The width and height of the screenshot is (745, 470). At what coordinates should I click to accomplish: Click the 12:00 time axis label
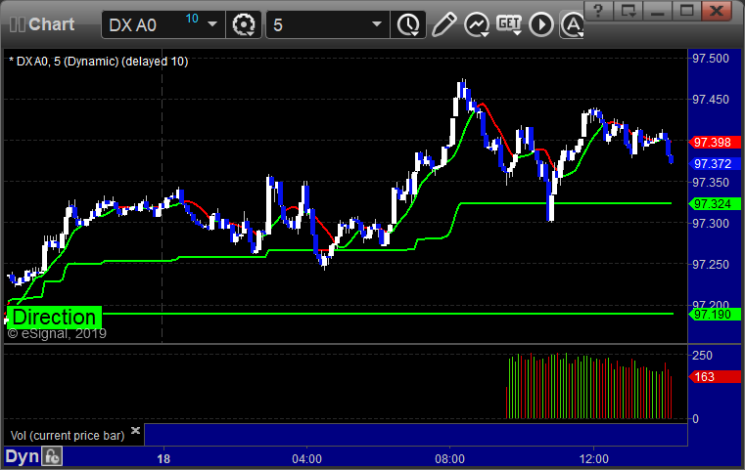point(594,459)
